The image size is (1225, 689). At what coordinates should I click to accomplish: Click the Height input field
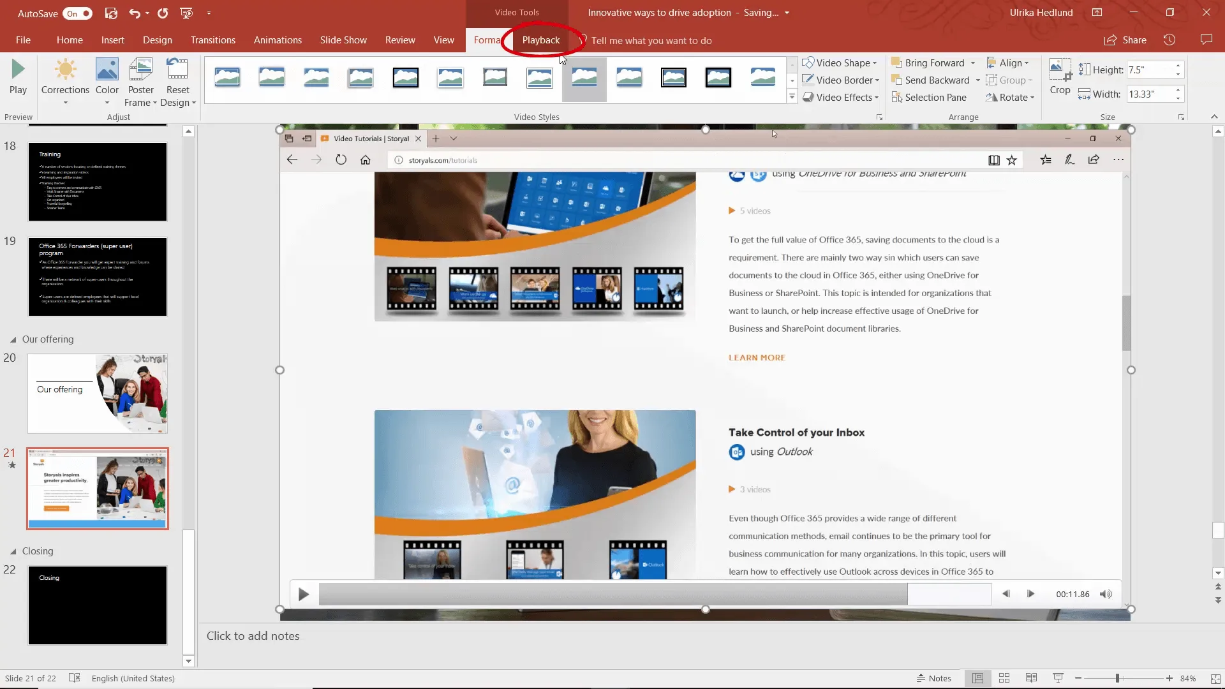(x=1150, y=70)
